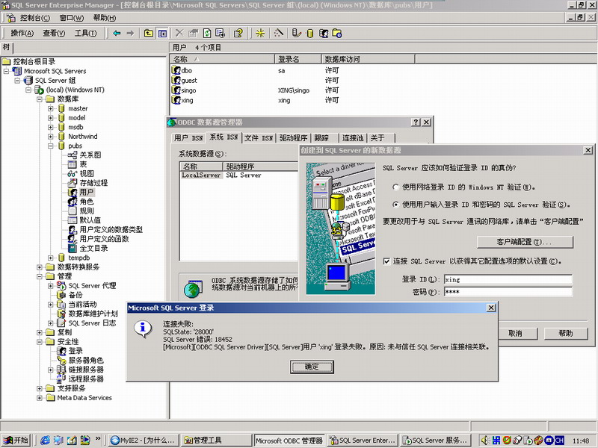Open the 查看(V) menu
Image resolution: width=598 pixels, height=448 pixels.
pyautogui.click(x=54, y=34)
